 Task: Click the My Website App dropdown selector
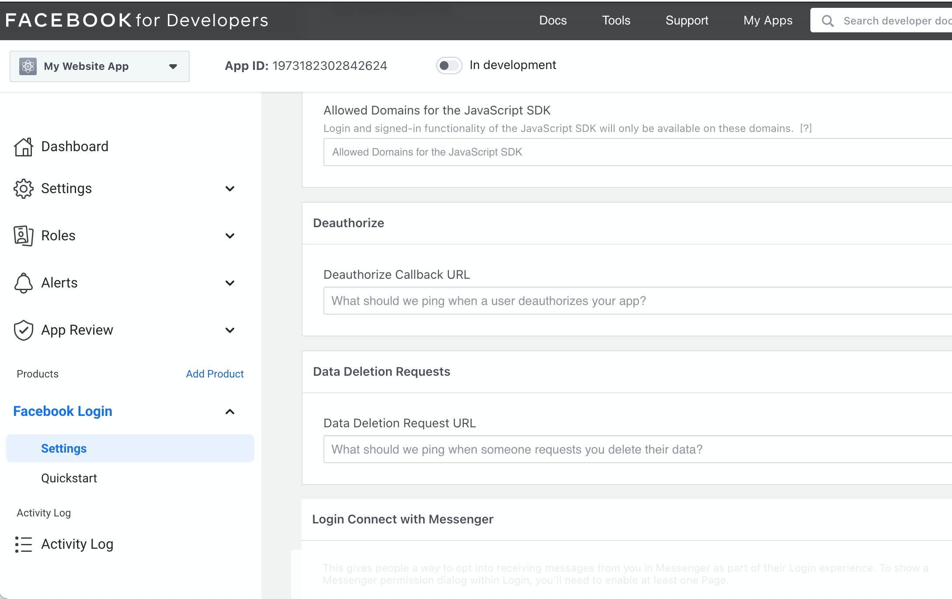99,66
